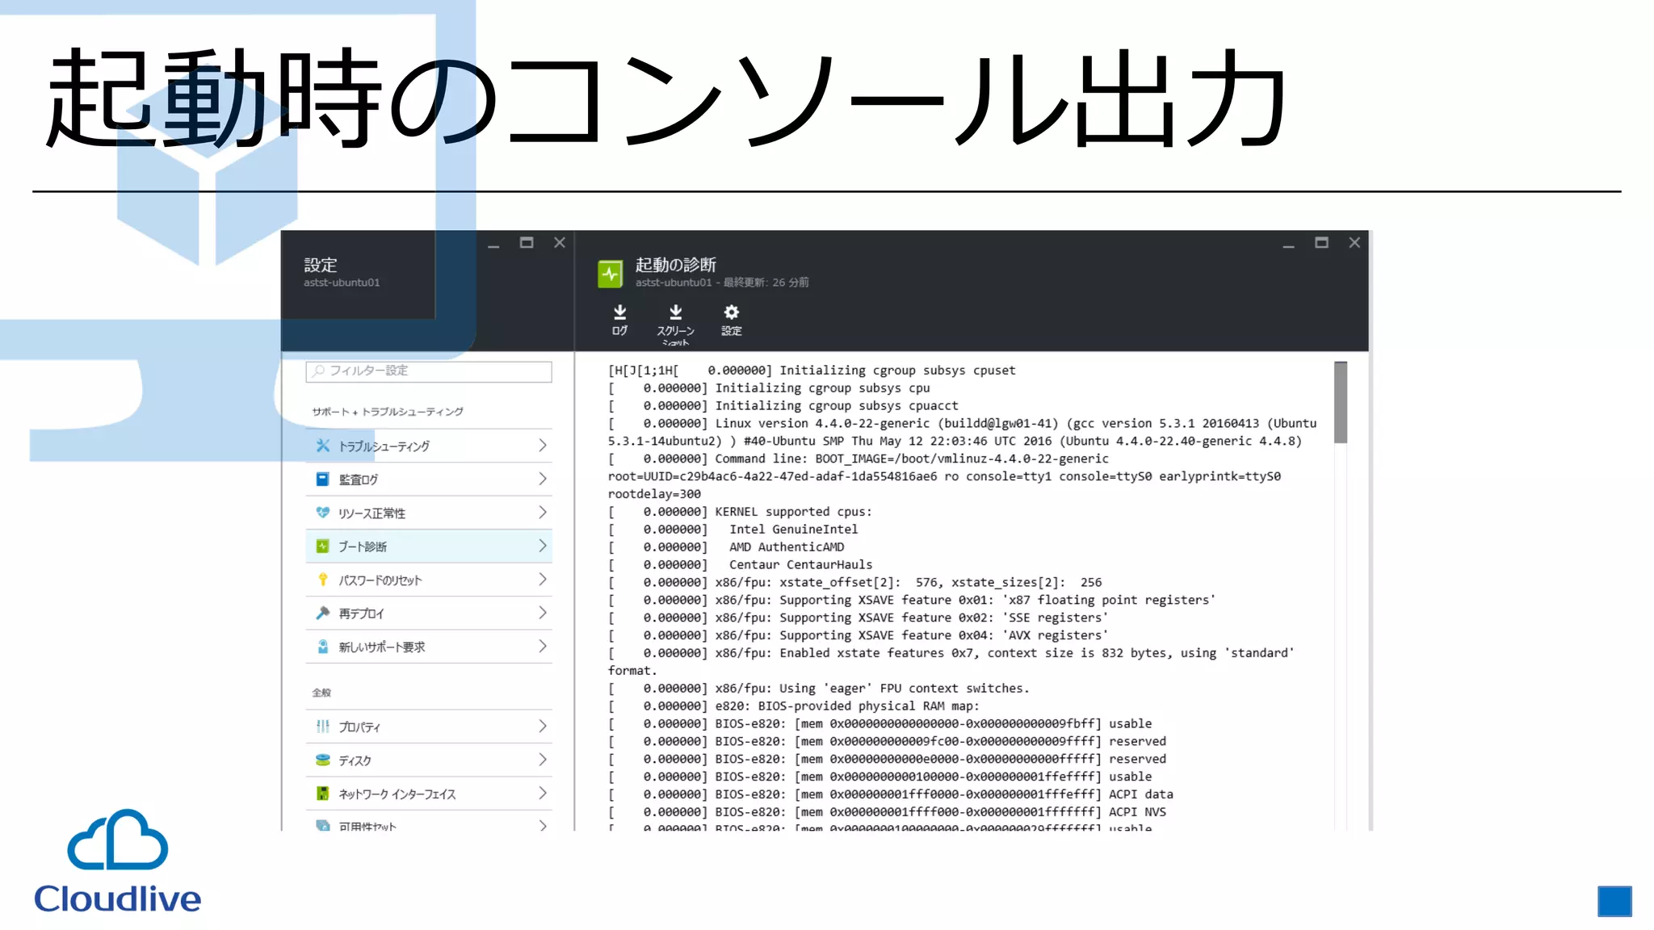Expand the プロパティ row chevron
The width and height of the screenshot is (1654, 930).
pos(543,727)
